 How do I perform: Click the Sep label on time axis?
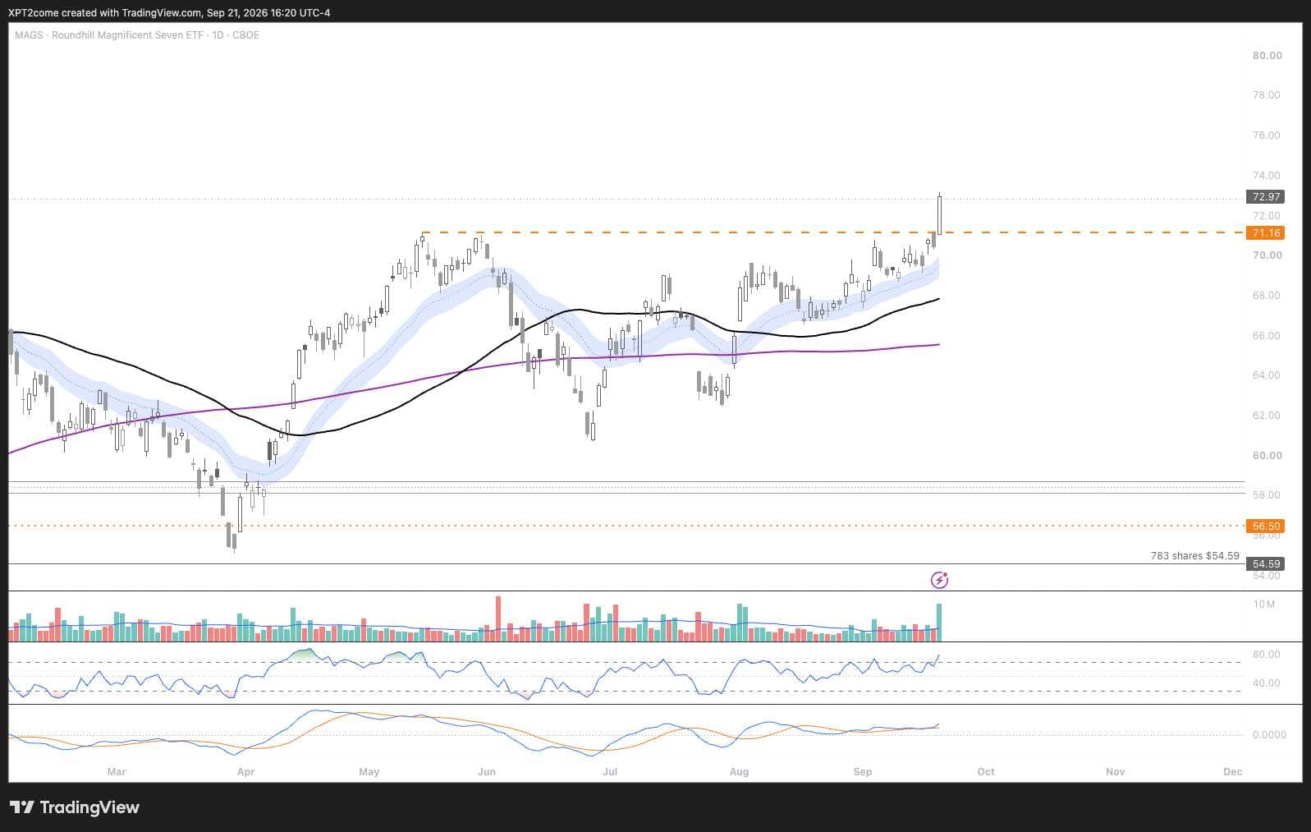tap(863, 772)
